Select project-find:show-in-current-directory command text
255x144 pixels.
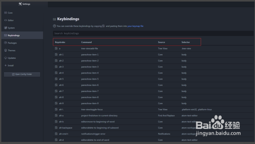[99, 116]
